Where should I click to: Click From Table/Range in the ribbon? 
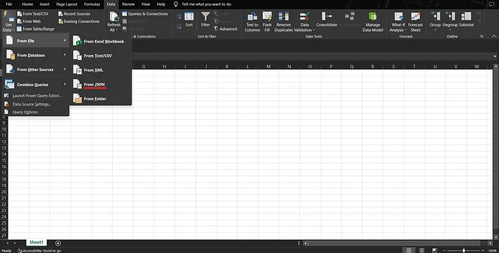click(36, 29)
